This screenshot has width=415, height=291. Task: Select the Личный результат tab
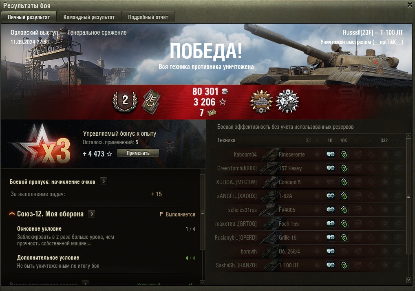tap(29, 17)
